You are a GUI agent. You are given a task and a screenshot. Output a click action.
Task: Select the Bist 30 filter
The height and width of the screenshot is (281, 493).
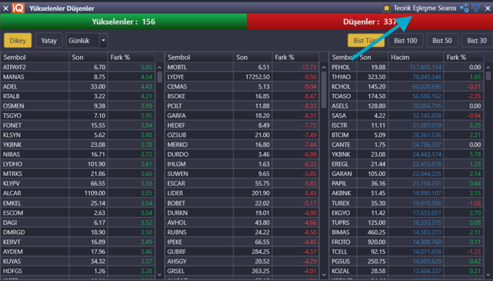476,41
